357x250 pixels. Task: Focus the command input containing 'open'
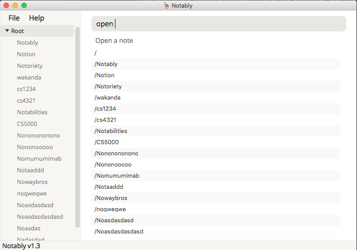coord(218,24)
